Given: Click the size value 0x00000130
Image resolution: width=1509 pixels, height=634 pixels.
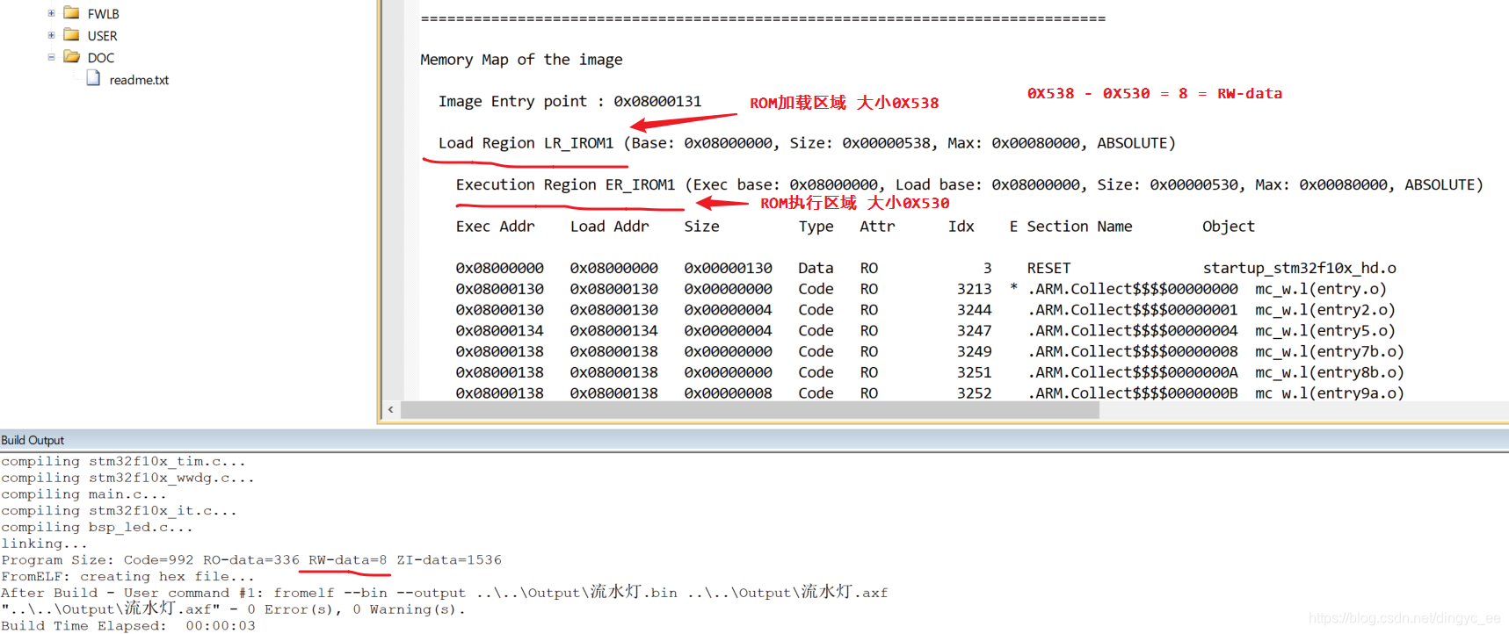Looking at the screenshot, I should click(728, 268).
